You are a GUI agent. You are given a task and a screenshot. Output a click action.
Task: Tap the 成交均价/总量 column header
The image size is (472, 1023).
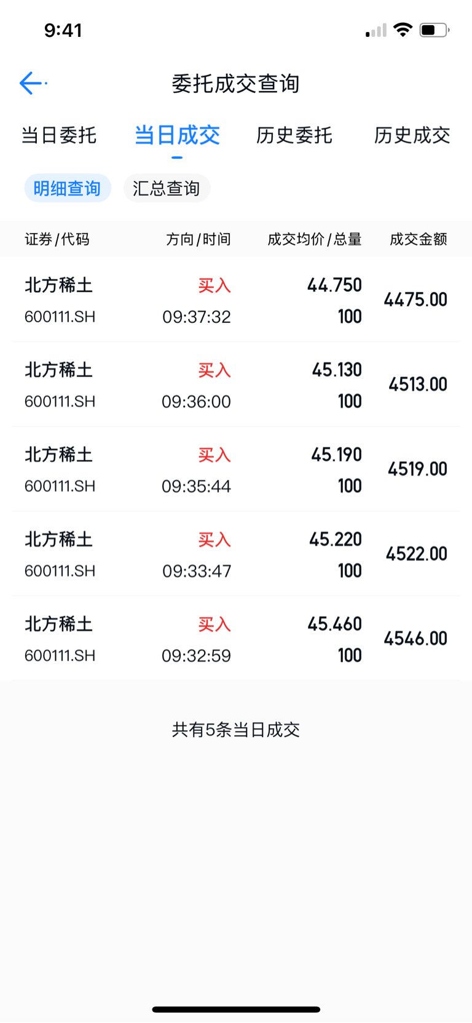315,239
